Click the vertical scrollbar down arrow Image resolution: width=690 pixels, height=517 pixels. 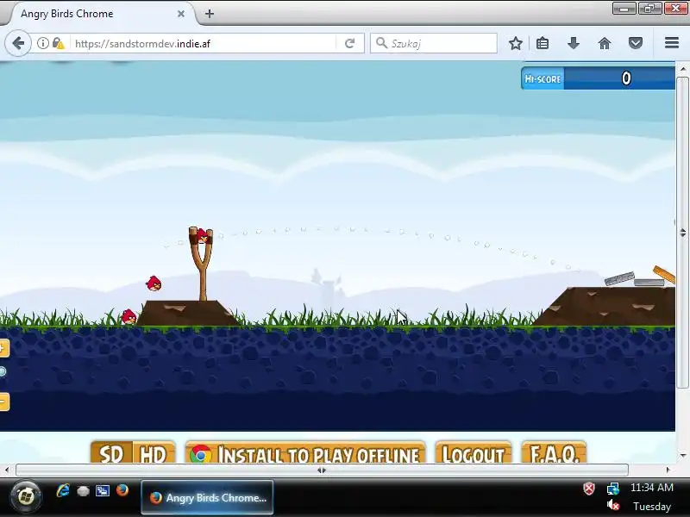(682, 456)
